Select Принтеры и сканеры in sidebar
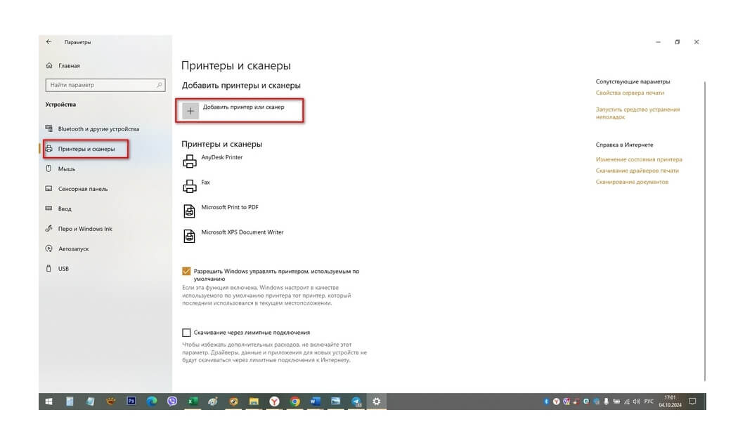The width and height of the screenshot is (745, 445). point(86,149)
